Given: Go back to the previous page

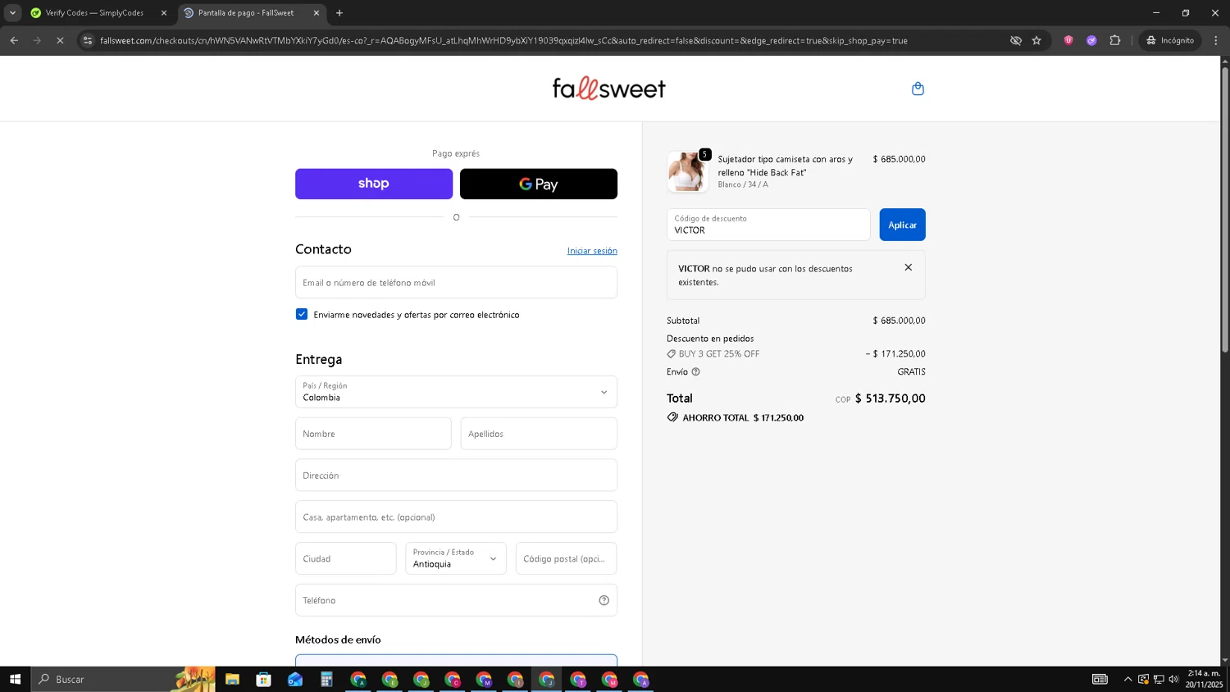Looking at the screenshot, I should 14,40.
